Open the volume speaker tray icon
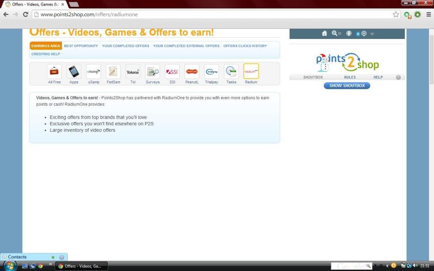 (x=415, y=265)
